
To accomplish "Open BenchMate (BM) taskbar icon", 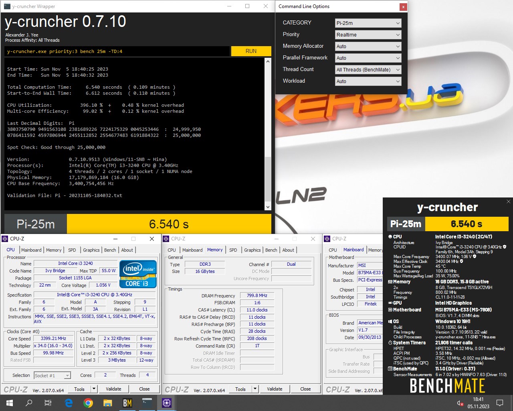I will [x=127, y=403].
